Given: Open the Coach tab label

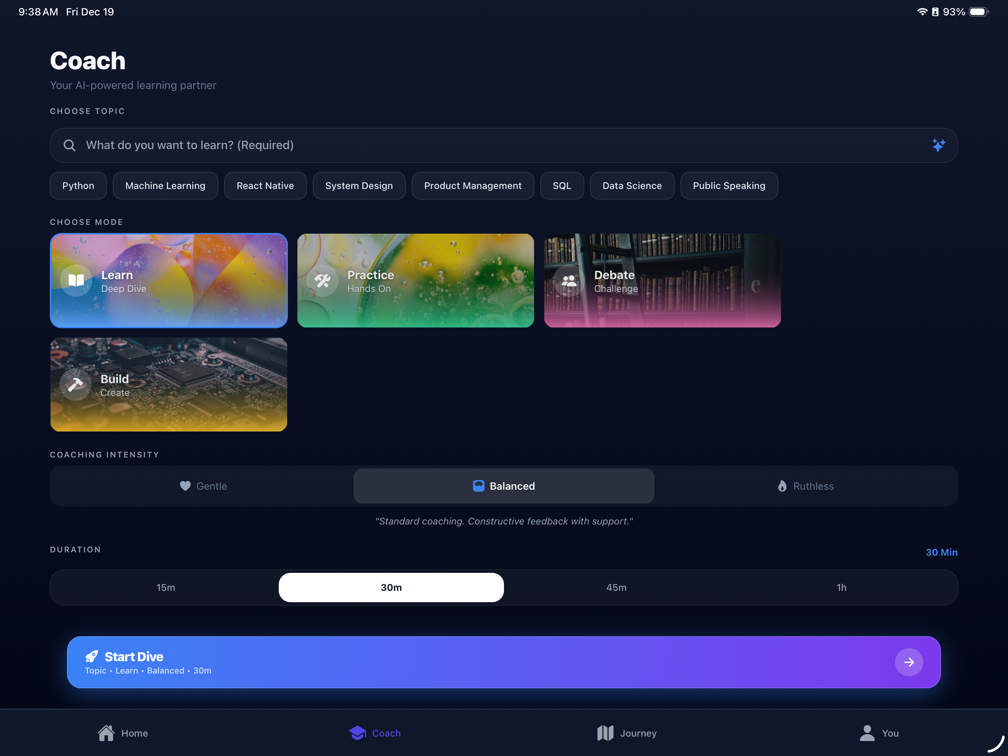Looking at the screenshot, I should click(386, 733).
